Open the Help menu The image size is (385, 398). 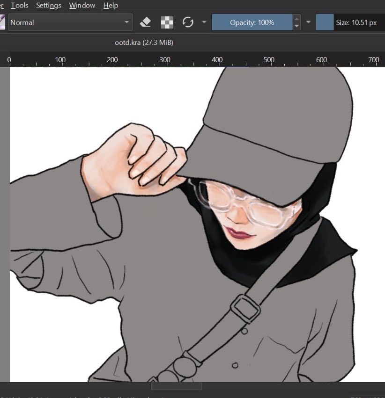click(x=111, y=5)
